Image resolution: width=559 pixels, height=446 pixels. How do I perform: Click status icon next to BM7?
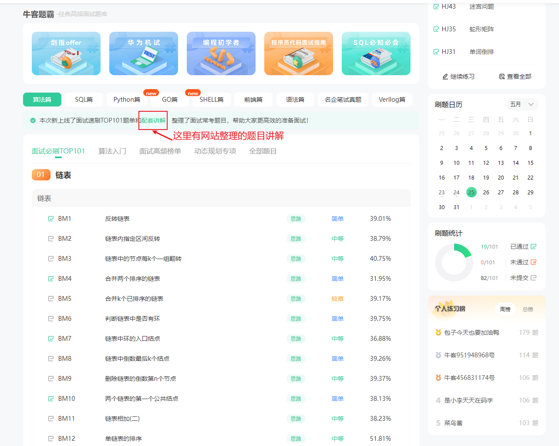coord(51,339)
